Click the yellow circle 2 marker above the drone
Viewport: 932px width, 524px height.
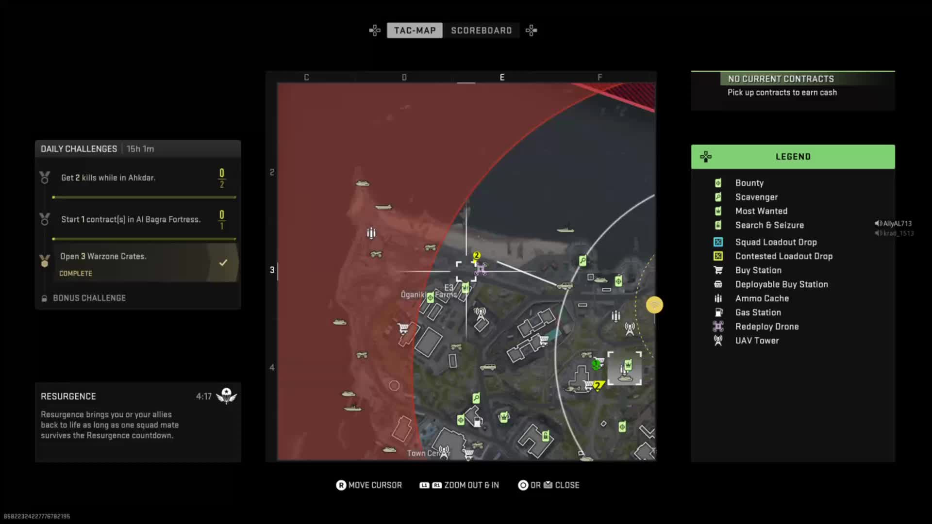(477, 255)
